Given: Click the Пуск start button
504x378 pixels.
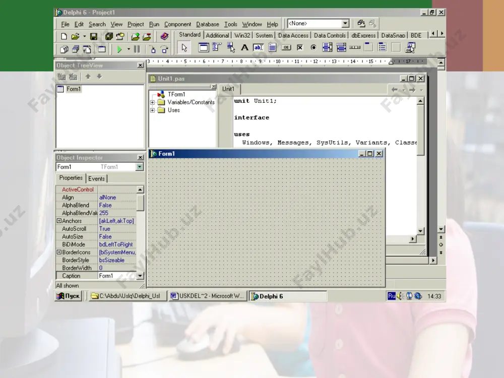Looking at the screenshot, I should 69,296.
